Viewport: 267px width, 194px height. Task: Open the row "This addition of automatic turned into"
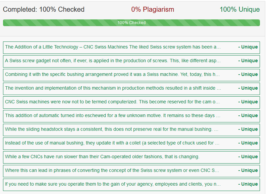(x=112, y=116)
